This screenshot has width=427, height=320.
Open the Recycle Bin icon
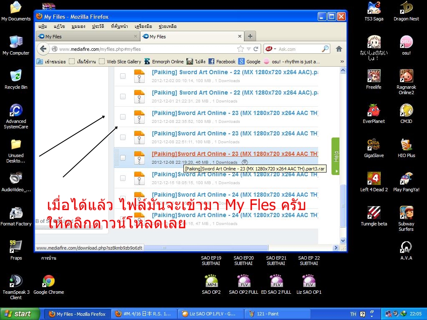click(16, 80)
